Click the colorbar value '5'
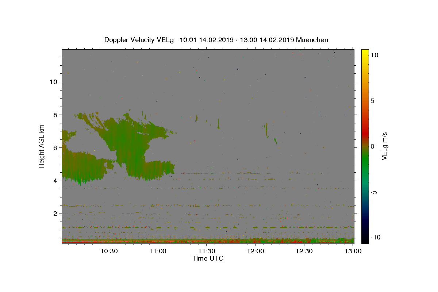Viewport: 438px width, 292px height. point(372,101)
